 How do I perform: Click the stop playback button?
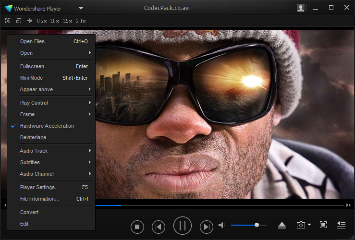[x=137, y=226]
